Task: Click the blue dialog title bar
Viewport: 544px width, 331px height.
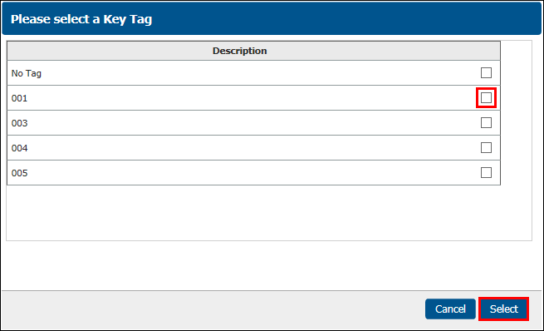Action: [x=272, y=18]
